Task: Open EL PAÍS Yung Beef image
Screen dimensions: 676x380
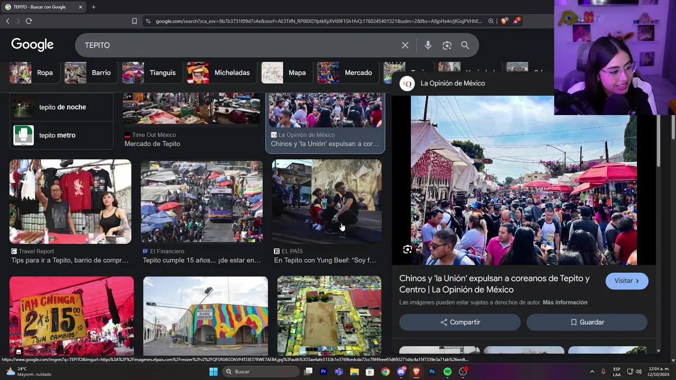Action: [x=326, y=202]
